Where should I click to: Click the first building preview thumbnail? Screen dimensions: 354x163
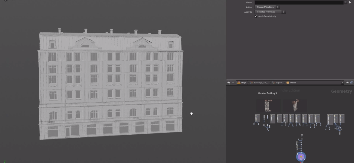(x=268, y=106)
